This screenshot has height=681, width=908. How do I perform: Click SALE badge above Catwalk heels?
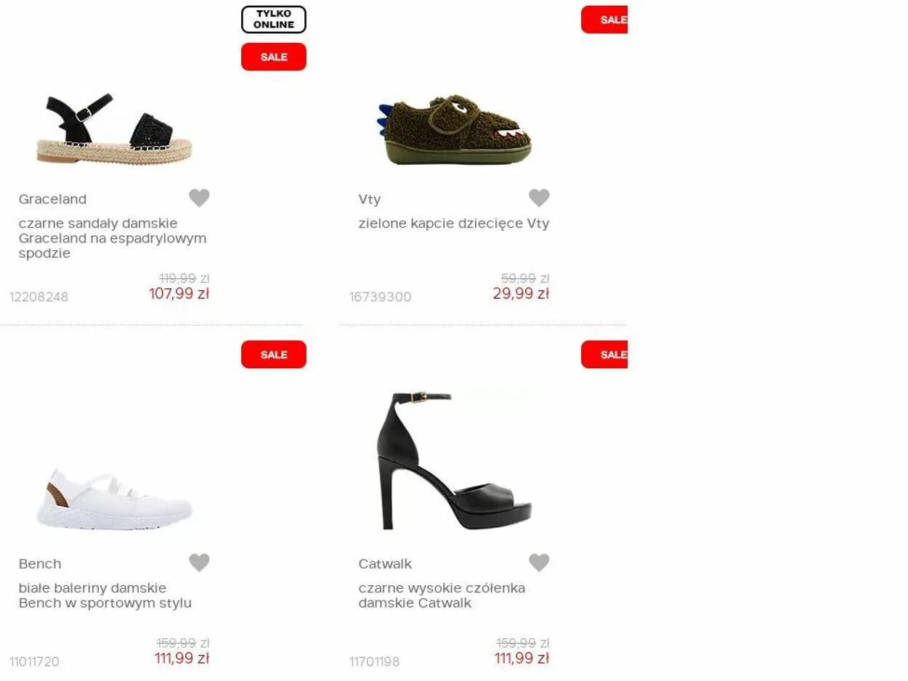point(604,354)
